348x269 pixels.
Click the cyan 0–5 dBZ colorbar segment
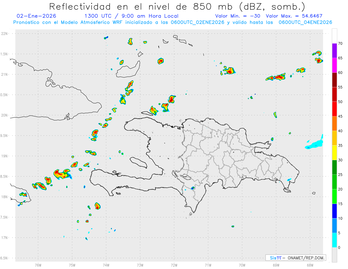[334, 240]
